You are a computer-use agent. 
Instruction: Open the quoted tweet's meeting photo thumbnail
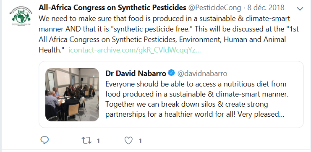pos(72,94)
